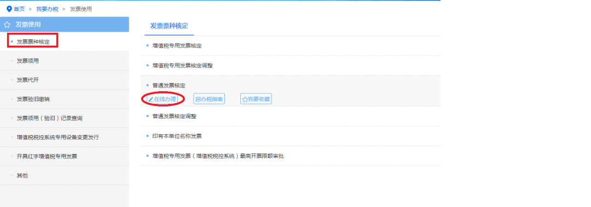Click the star icon beside 发票使用
The height and width of the screenshot is (207, 591).
coord(7,25)
